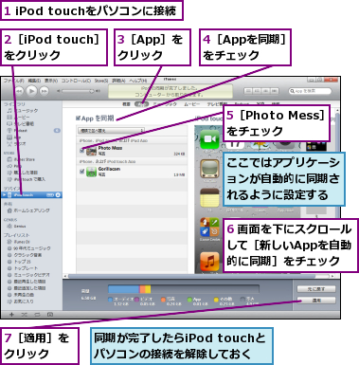
Task: Click the repeat icon in bottom bar
Action: click(x=37, y=315)
